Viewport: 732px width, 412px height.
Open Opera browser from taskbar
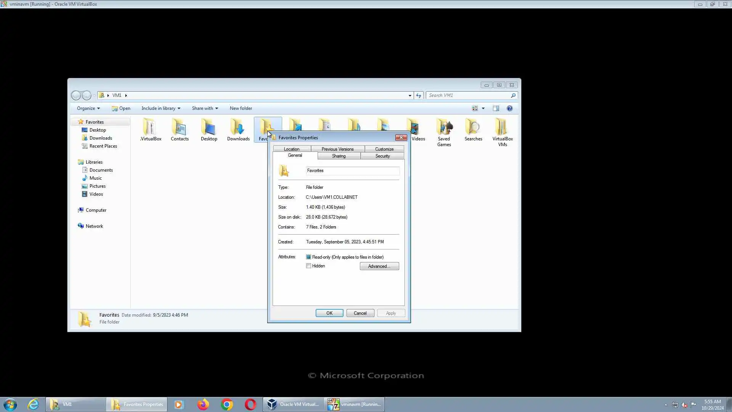pos(250,404)
